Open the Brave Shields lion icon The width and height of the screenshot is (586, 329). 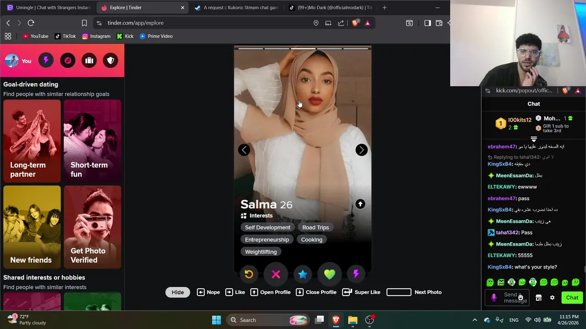tap(355, 23)
